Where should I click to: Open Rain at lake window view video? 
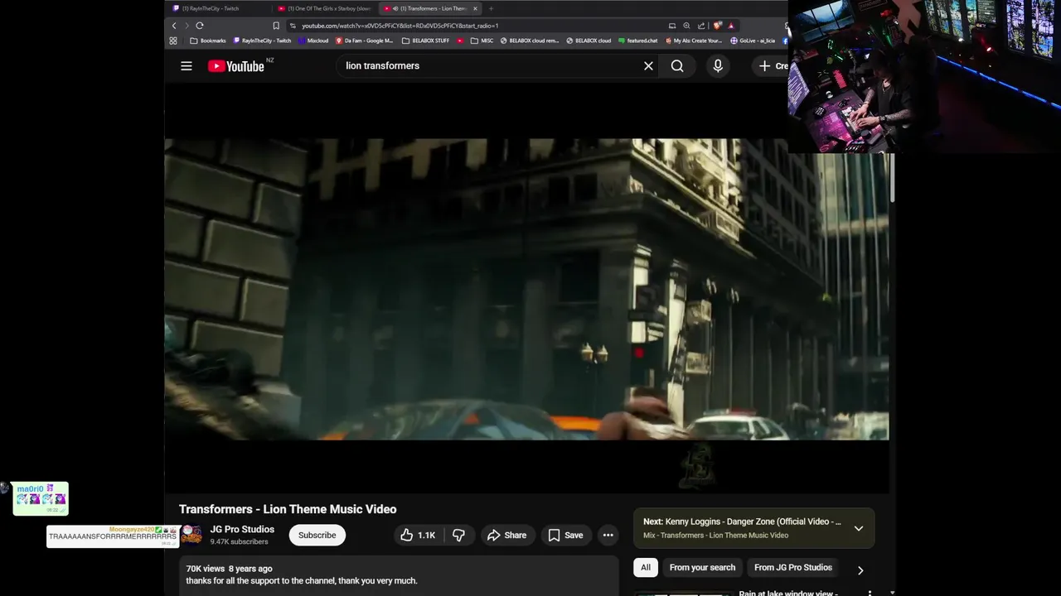[x=787, y=593]
